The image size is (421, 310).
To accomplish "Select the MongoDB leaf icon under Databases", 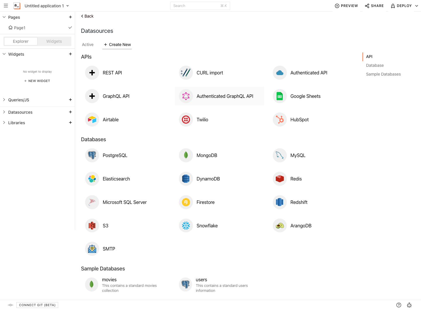I will (186, 155).
